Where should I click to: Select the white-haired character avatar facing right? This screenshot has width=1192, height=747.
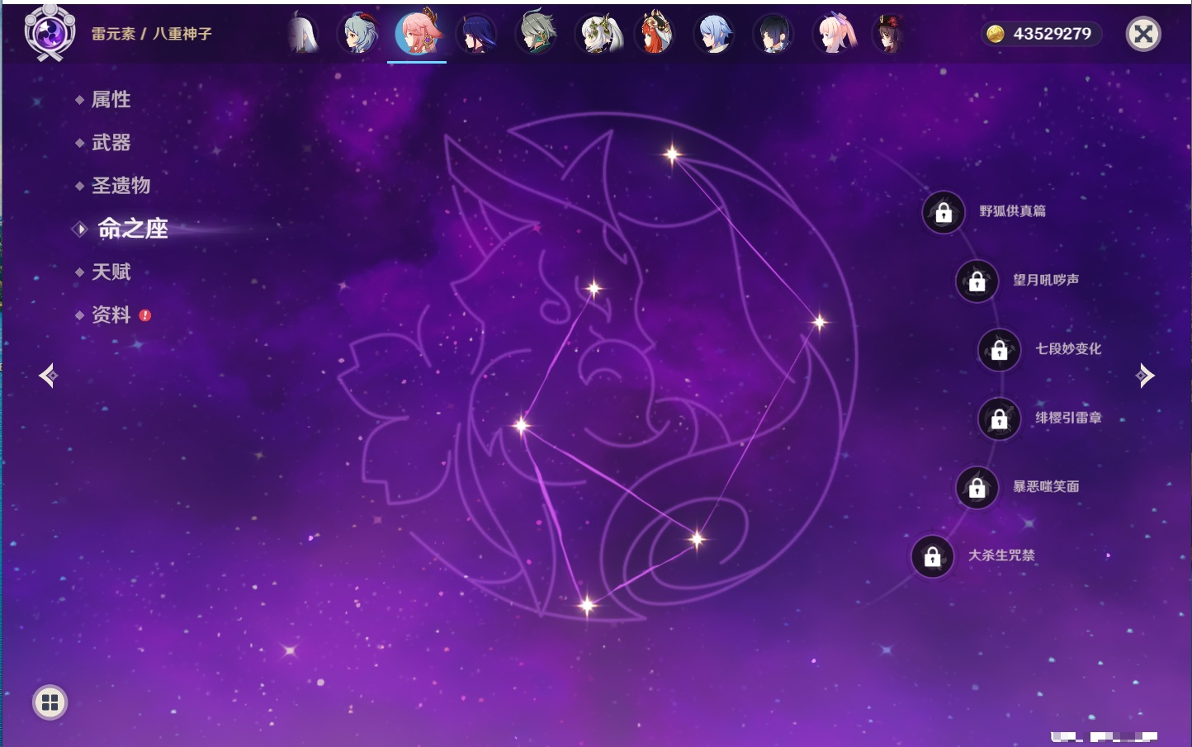point(303,34)
